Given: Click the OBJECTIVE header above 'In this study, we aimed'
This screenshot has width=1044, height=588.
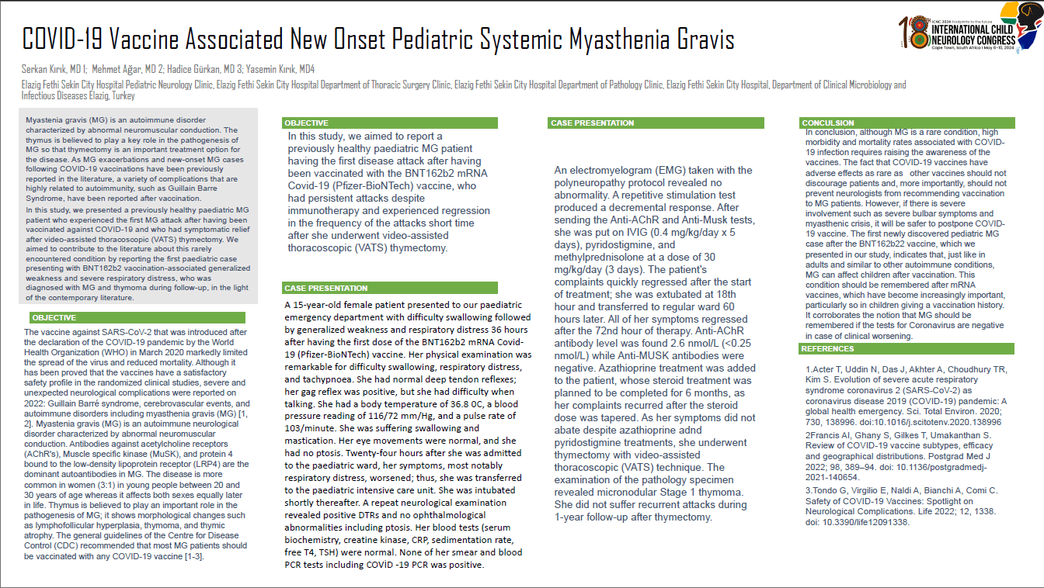Looking at the screenshot, I should [x=390, y=123].
